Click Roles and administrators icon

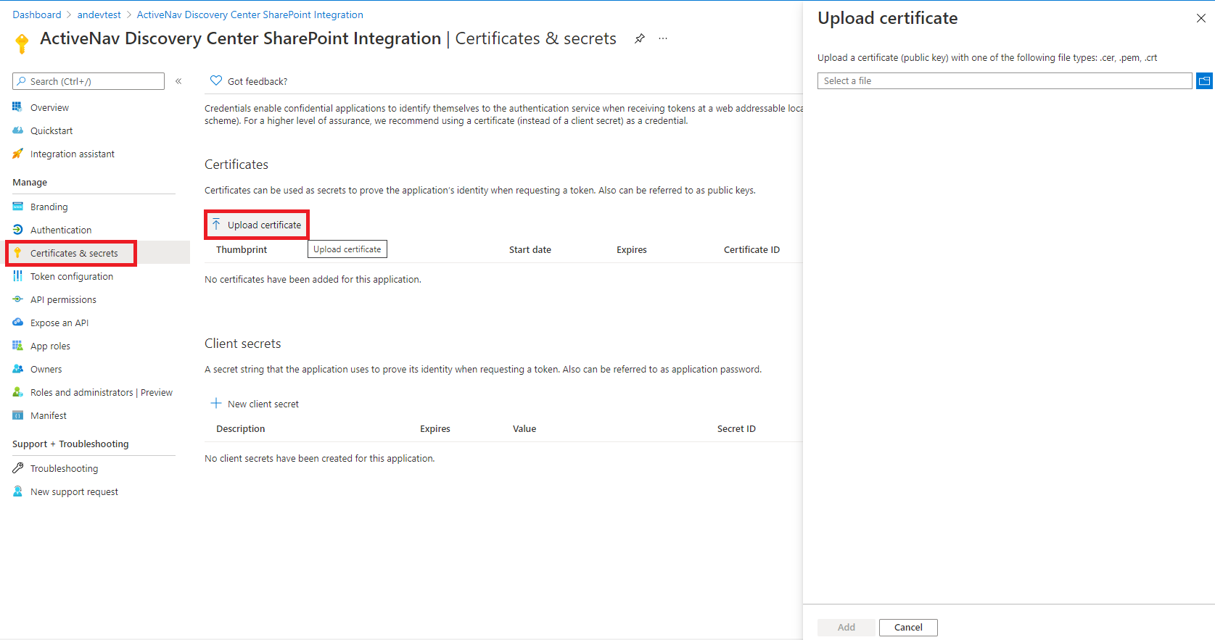point(18,392)
